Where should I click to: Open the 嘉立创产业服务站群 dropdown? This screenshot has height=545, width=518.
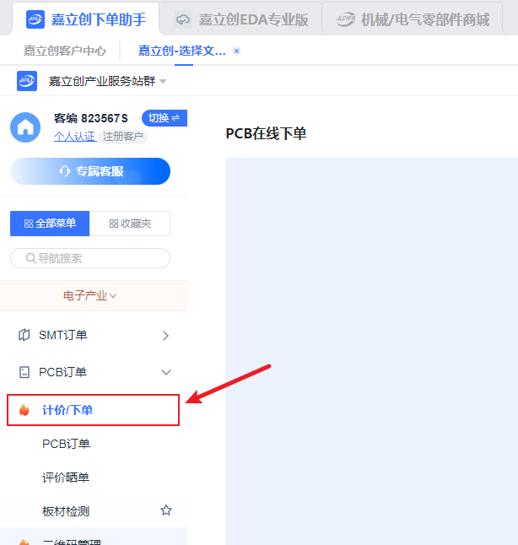(x=163, y=81)
